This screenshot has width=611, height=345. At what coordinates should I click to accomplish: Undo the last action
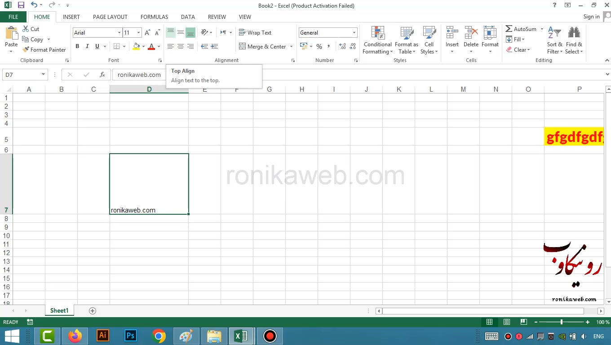click(x=34, y=5)
